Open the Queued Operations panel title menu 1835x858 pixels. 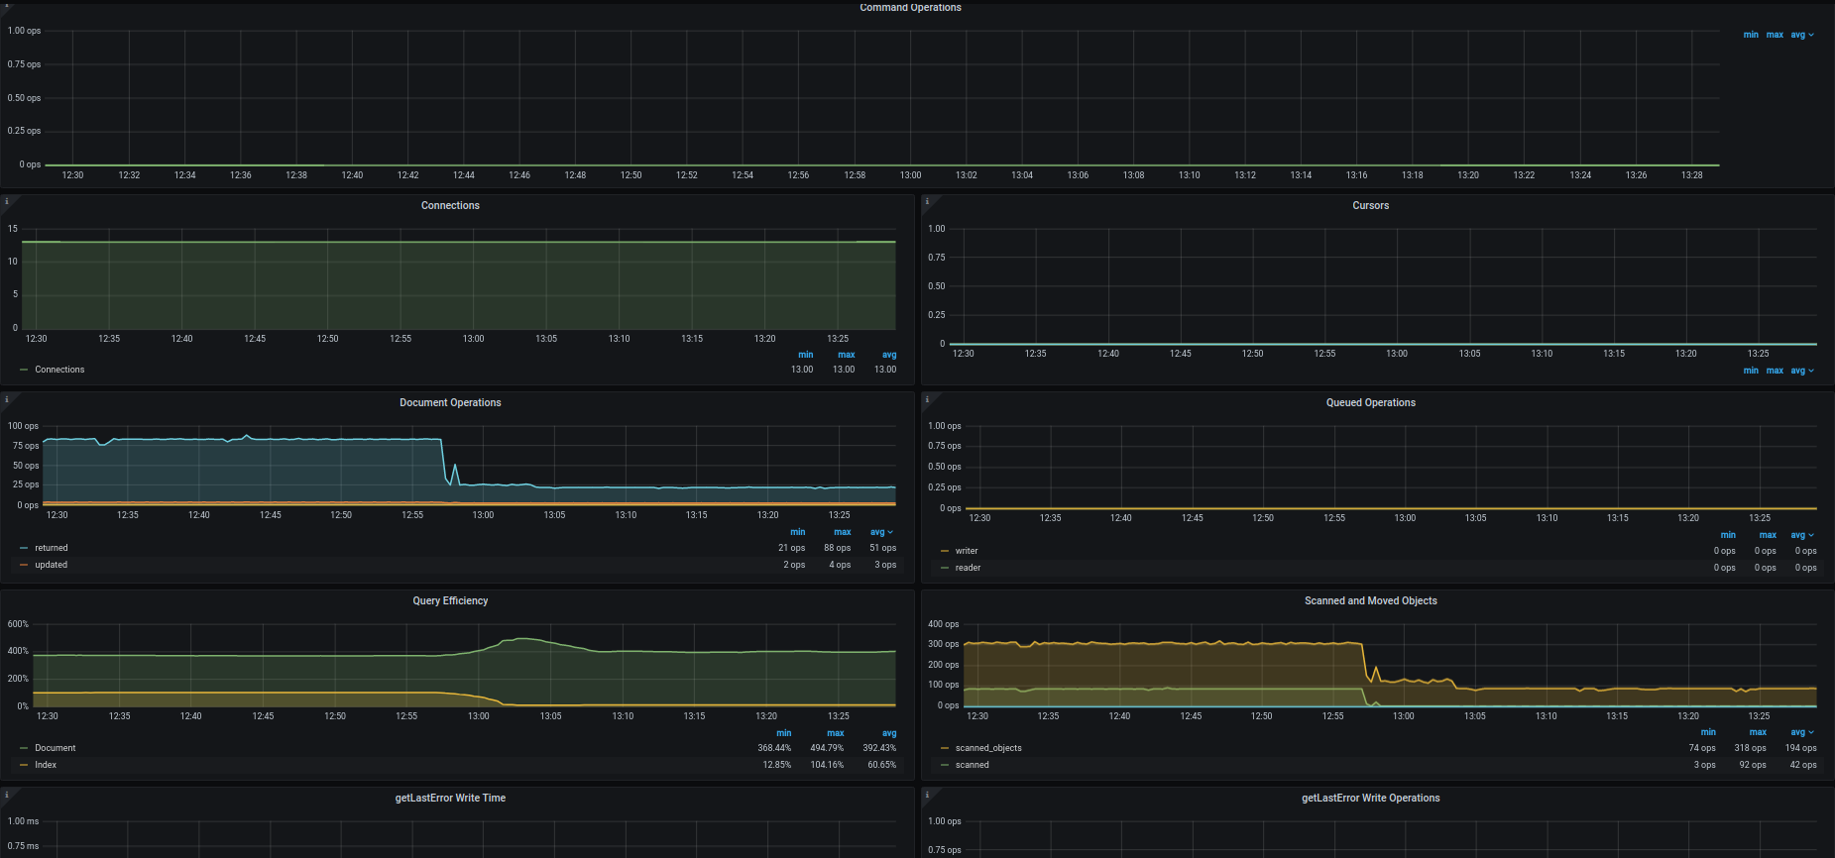(1371, 402)
